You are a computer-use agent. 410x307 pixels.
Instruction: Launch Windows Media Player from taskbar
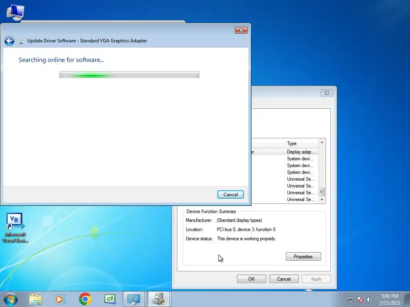(x=60, y=299)
